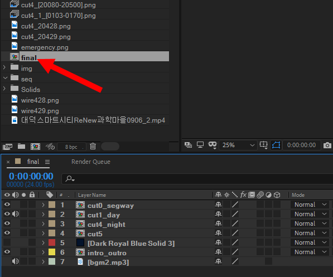
Task: Click the Label tag column header
Action: coord(50,195)
